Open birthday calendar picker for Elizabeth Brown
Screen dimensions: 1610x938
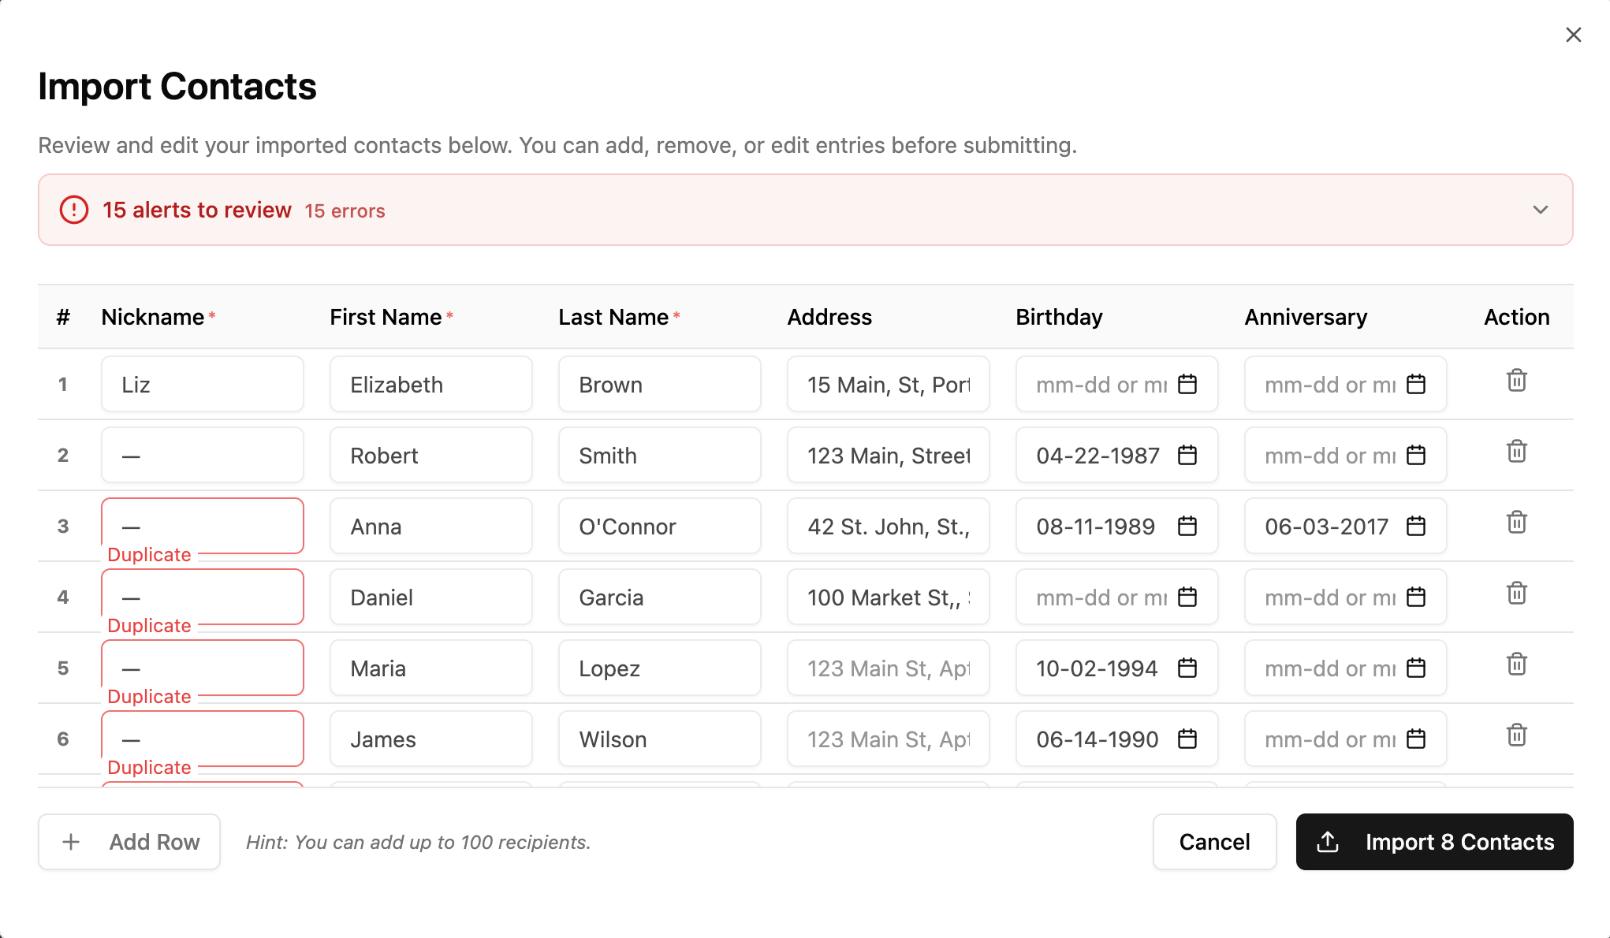pyautogui.click(x=1187, y=384)
